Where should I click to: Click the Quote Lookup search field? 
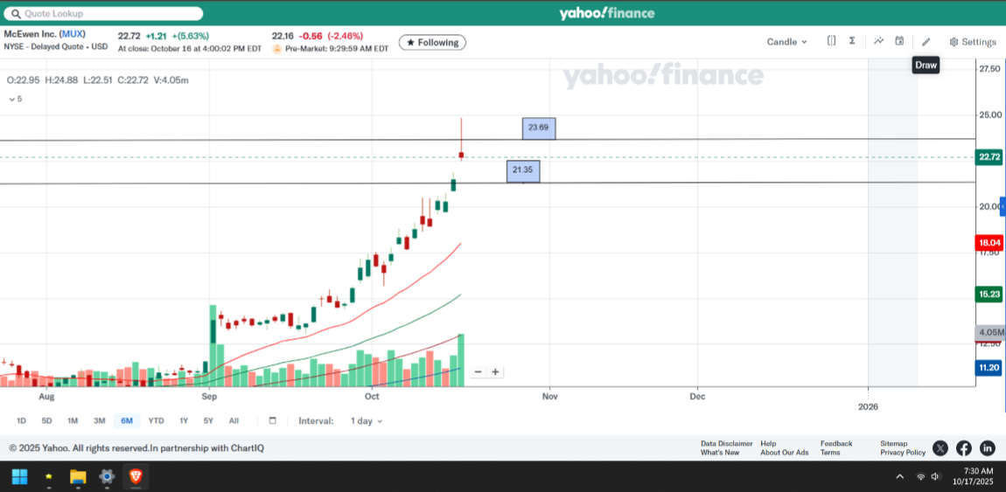103,14
